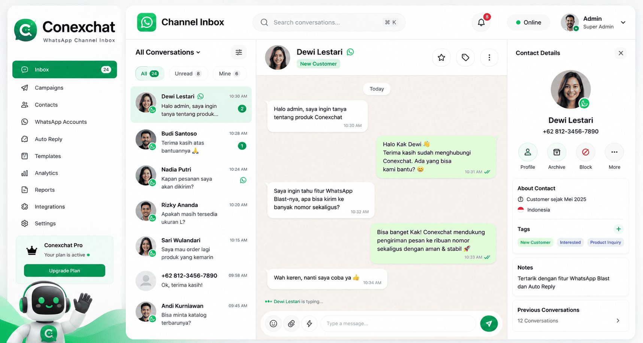
Task: Star the Dewi Lestari conversation
Action: 441,57
